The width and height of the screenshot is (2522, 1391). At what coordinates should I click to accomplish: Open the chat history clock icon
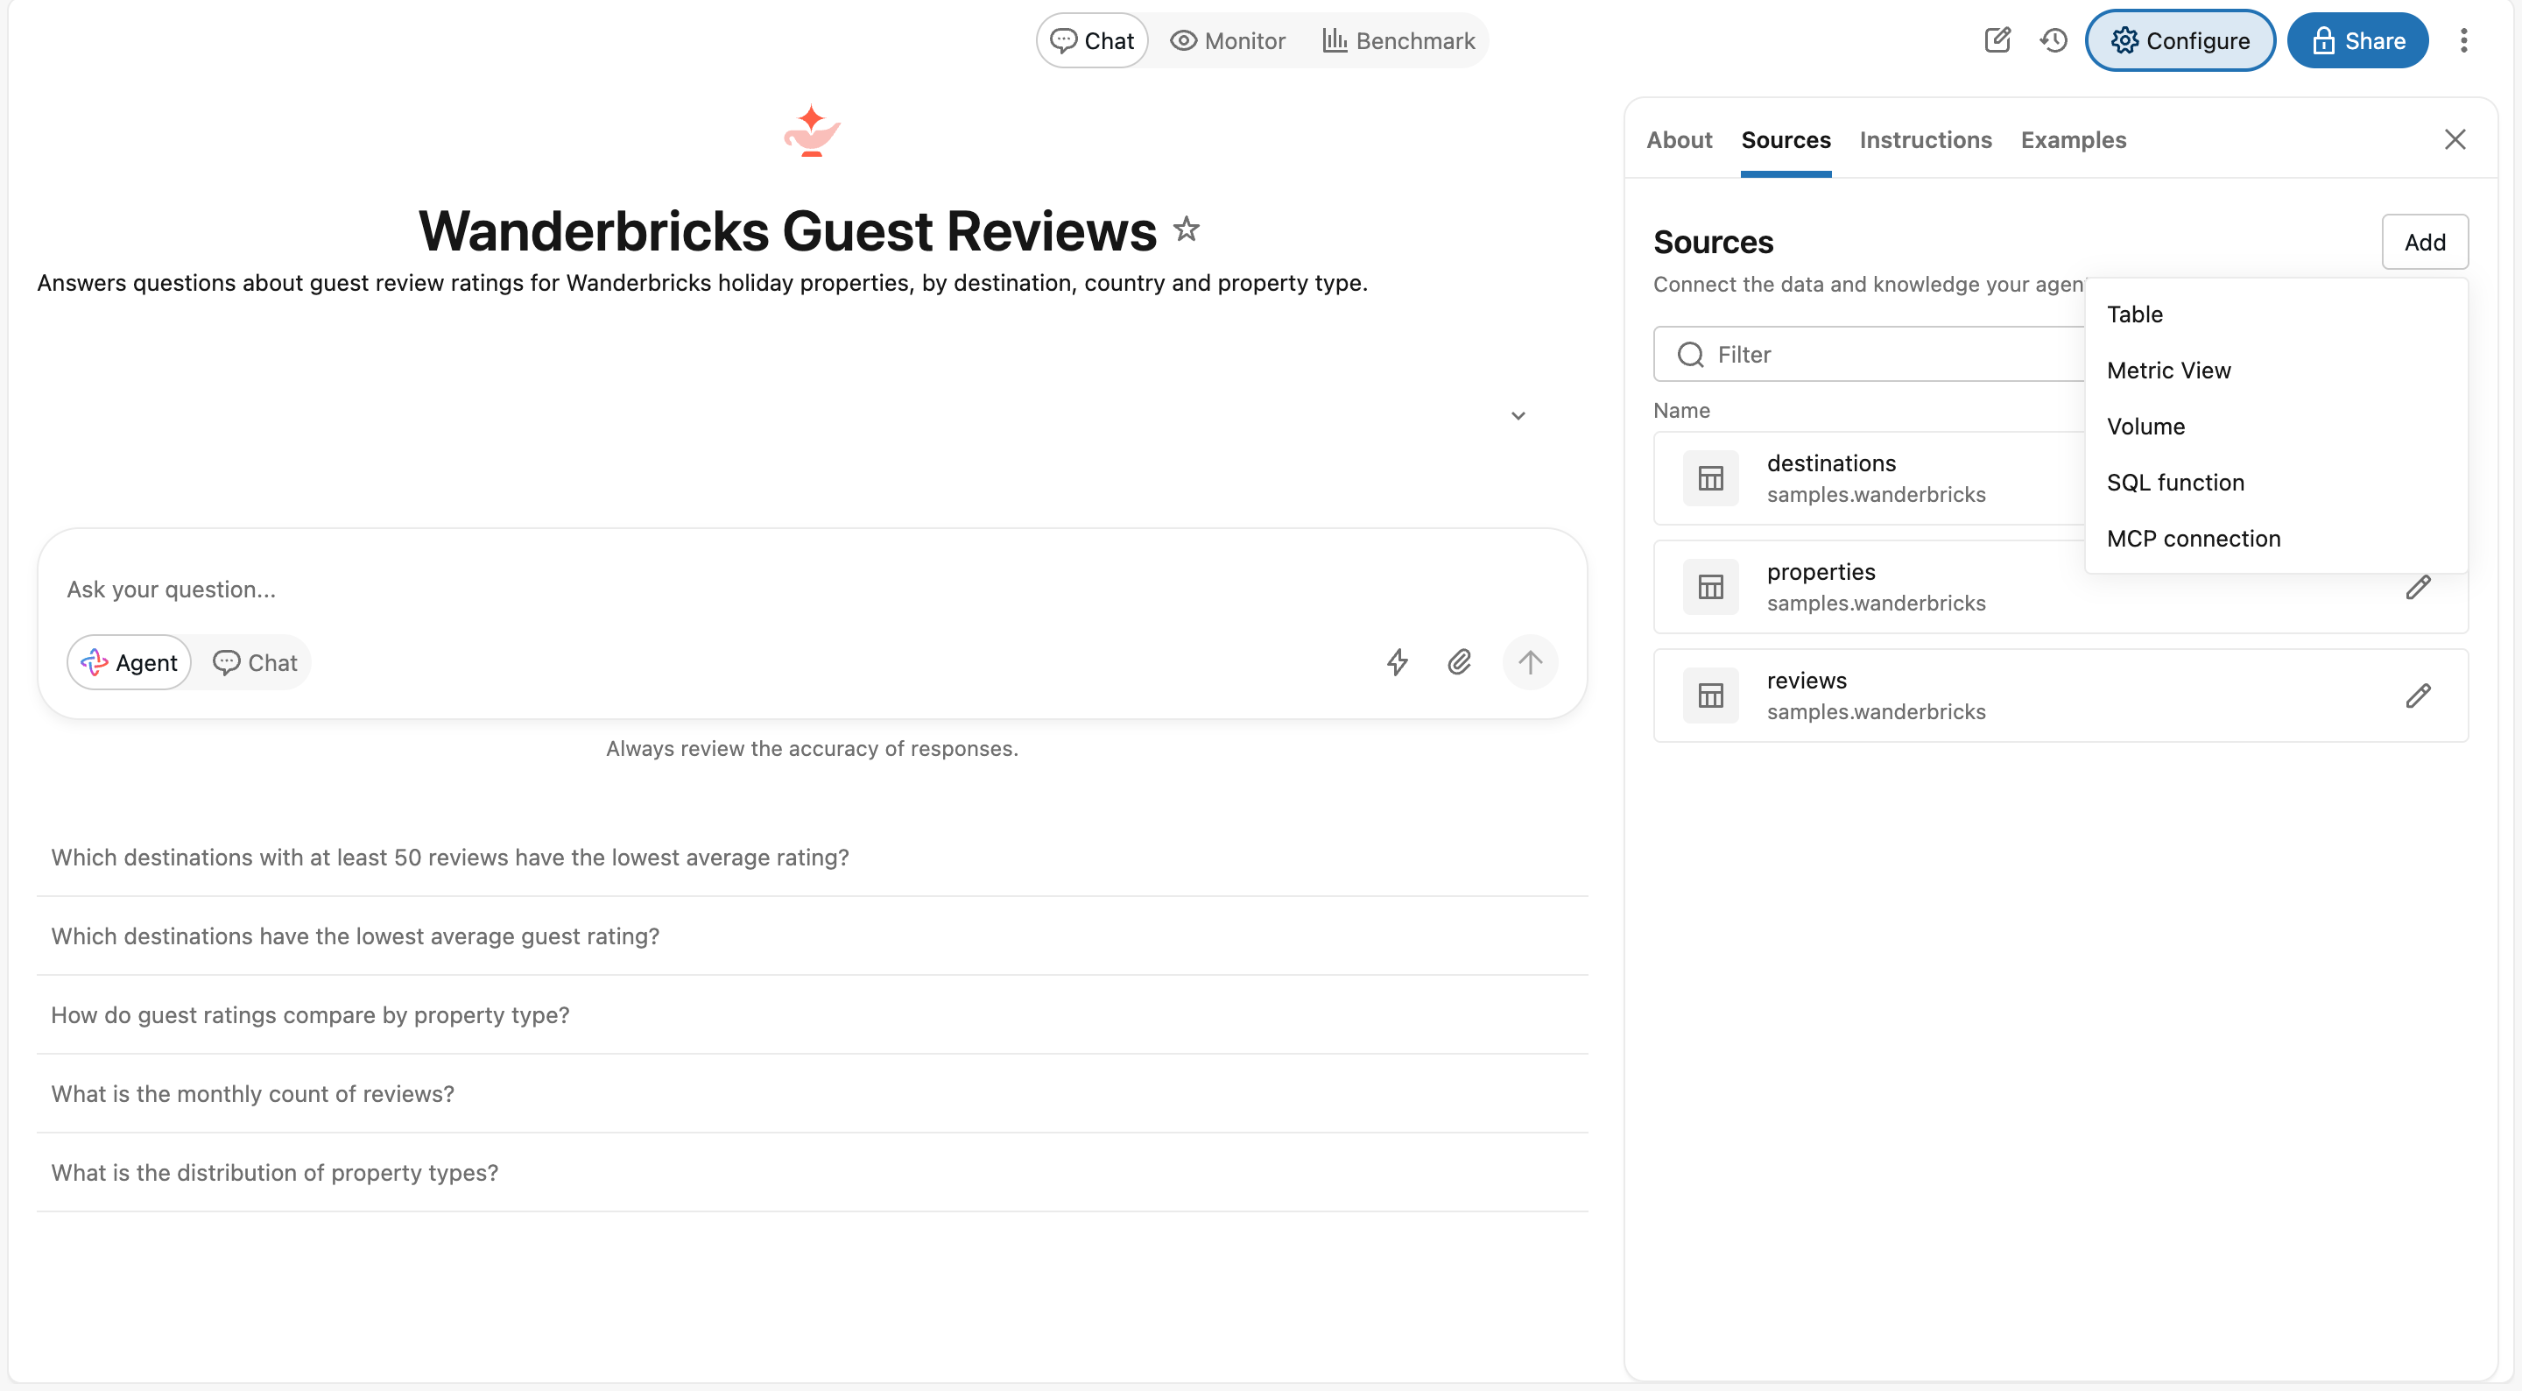point(2053,40)
